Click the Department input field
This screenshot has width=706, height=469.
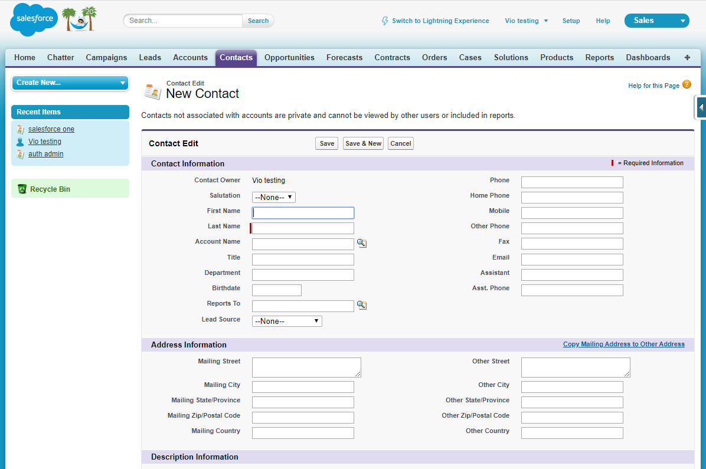[x=303, y=274]
